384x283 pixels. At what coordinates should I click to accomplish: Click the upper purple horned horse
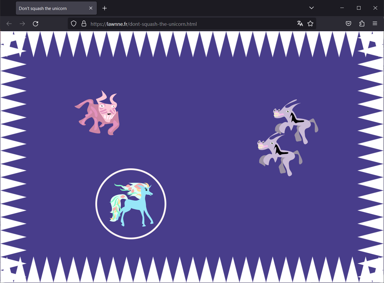tap(296, 122)
